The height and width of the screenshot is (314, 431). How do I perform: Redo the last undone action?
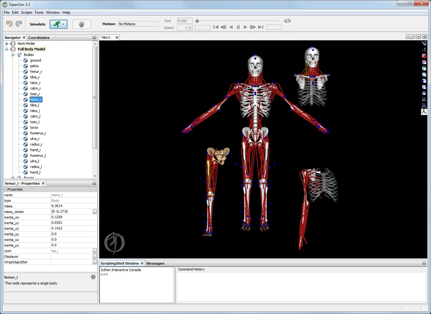19,24
